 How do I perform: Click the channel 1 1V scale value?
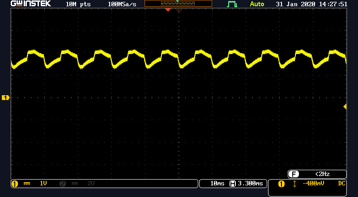click(x=43, y=184)
